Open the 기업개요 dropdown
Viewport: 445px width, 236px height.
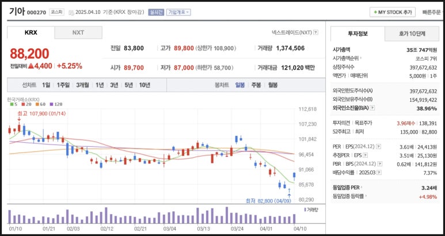(178, 12)
